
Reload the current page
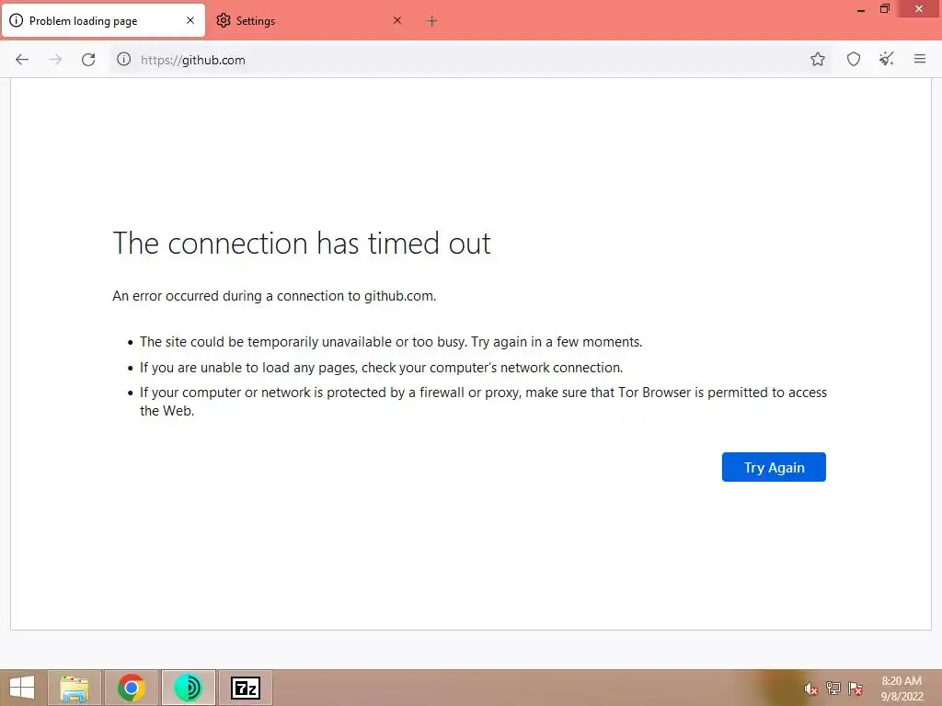(88, 60)
